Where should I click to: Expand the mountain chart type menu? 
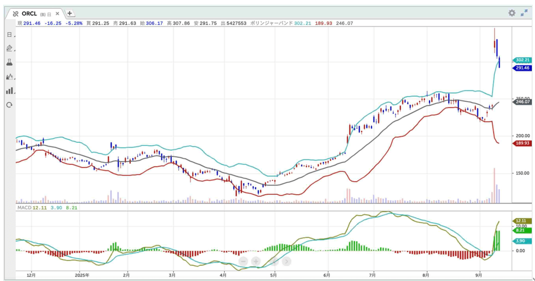[9, 76]
